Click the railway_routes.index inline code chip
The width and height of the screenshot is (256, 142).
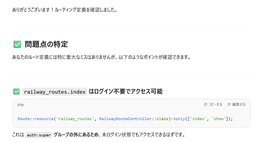click(x=55, y=92)
